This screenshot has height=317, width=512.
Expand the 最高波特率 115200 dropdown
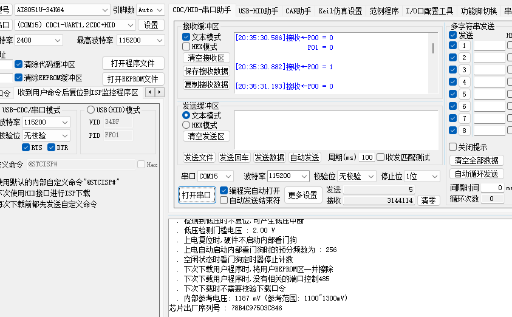point(140,40)
